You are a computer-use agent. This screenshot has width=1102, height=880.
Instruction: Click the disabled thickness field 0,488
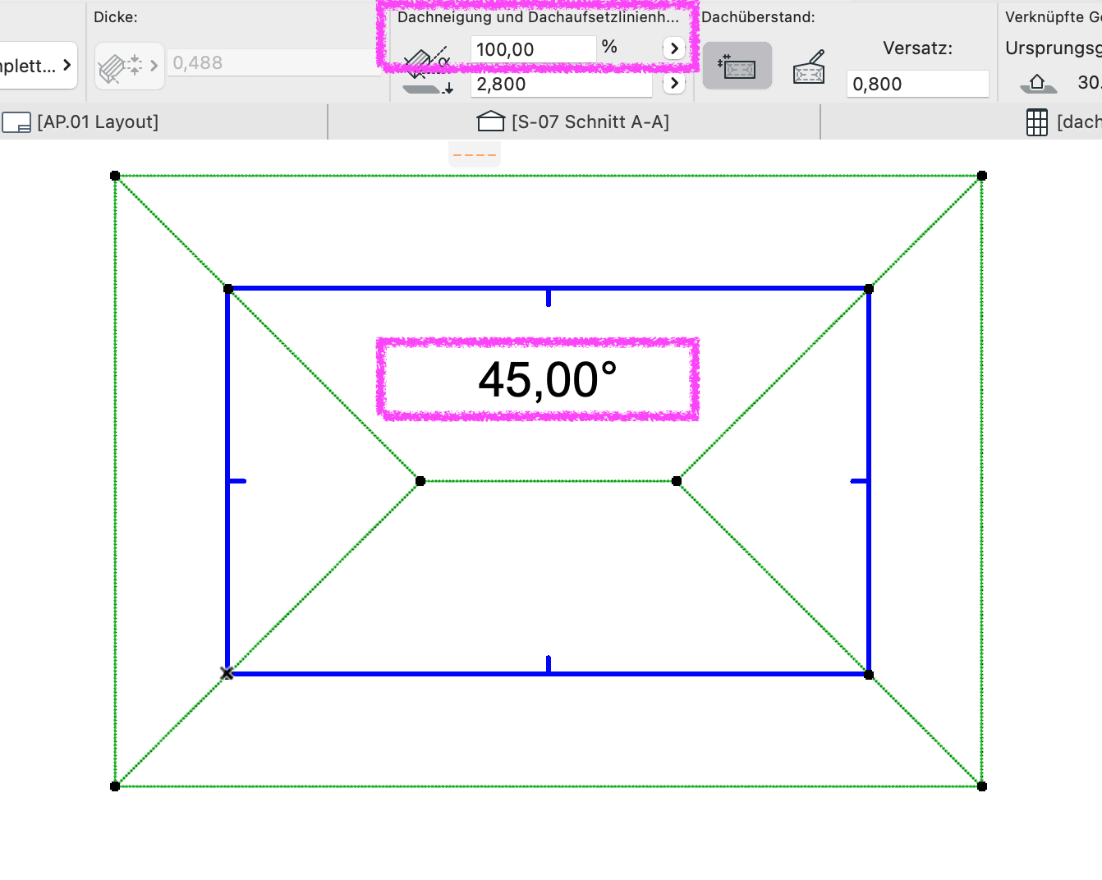275,62
